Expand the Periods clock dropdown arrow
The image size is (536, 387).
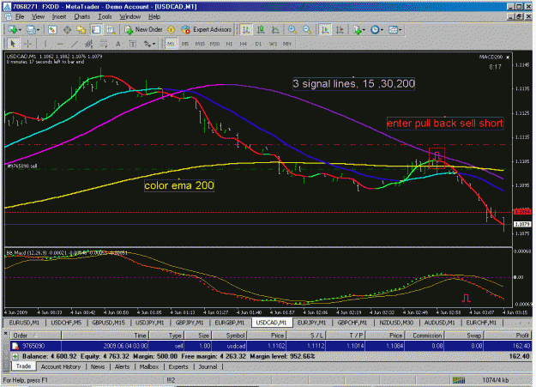coord(382,30)
